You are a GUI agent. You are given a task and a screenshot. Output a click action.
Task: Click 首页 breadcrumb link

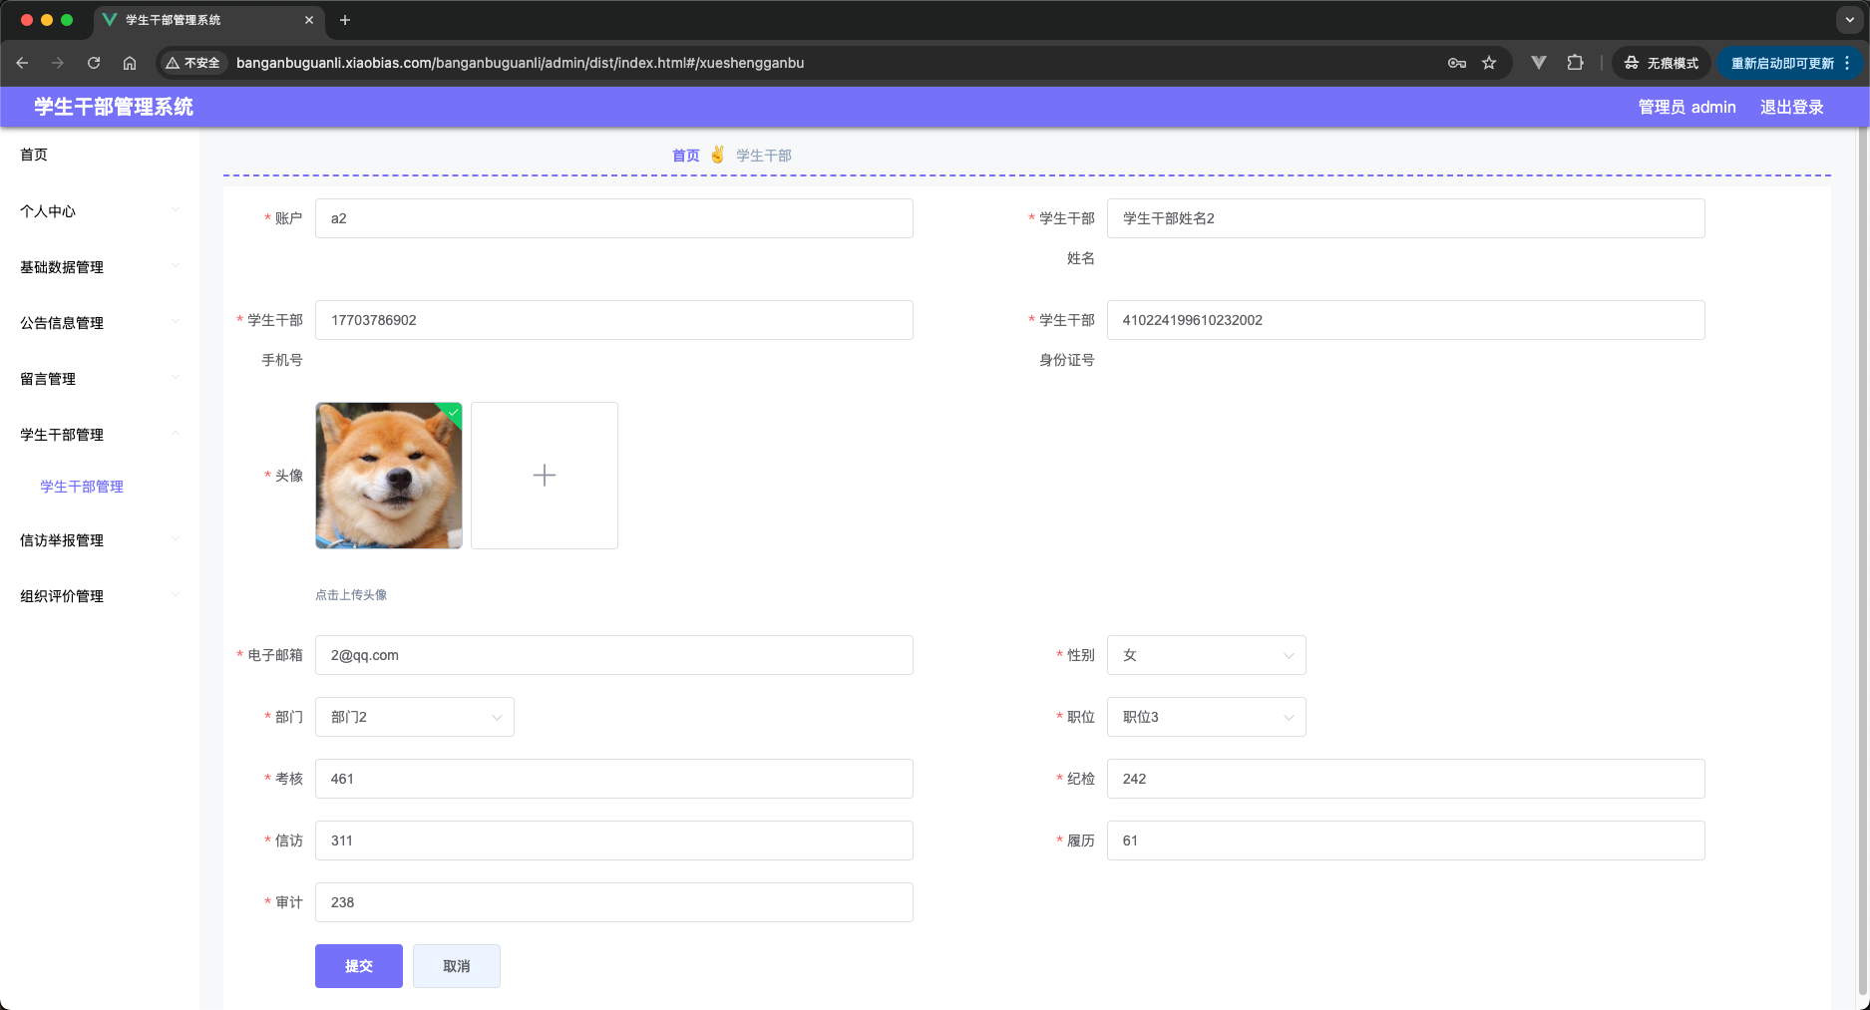(x=686, y=156)
